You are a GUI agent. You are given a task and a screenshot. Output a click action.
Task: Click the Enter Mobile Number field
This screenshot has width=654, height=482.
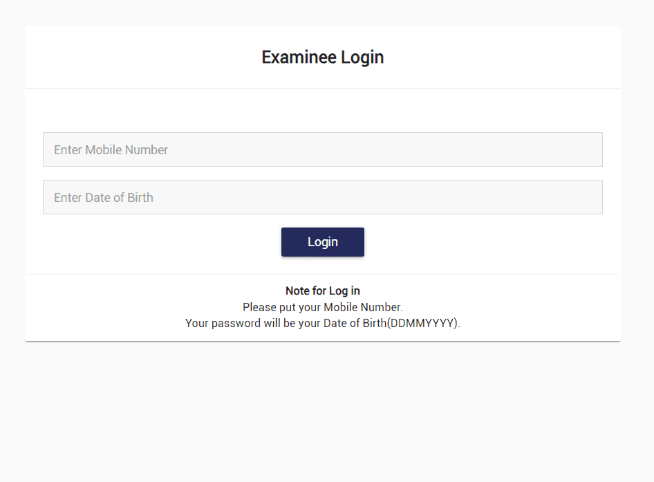[322, 149]
